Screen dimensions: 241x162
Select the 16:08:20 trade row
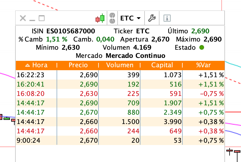120,94
